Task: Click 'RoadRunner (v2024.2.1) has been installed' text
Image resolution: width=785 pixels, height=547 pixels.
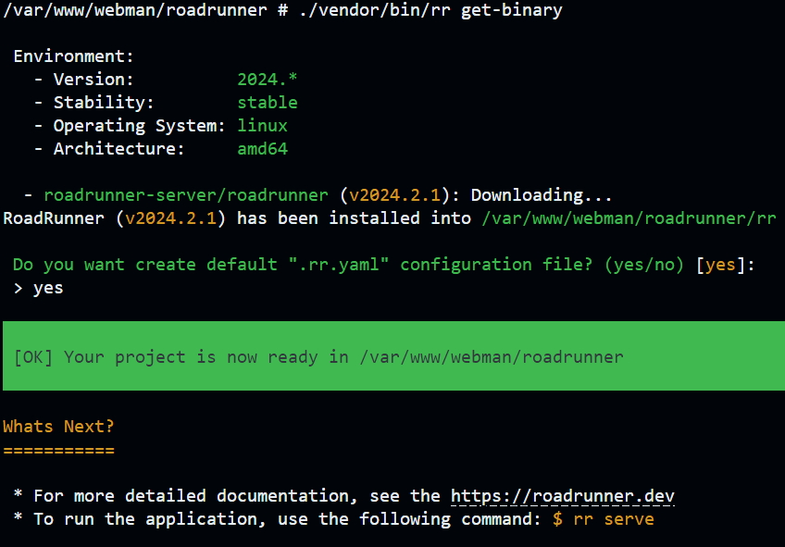Action: (237, 218)
